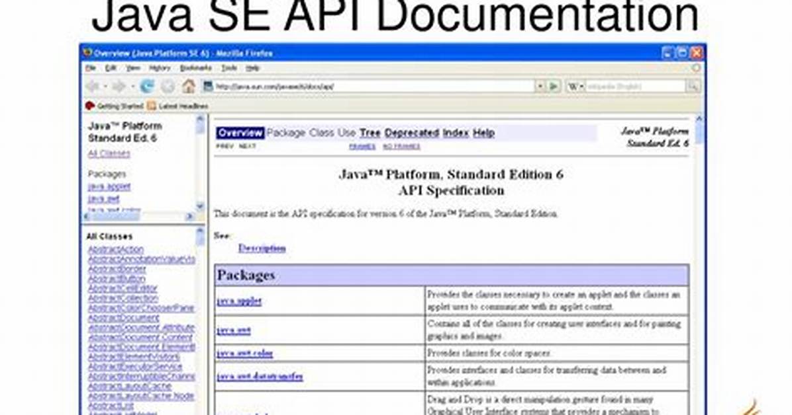The image size is (792, 415).
Task: Click the FRAMES link
Action: tap(362, 146)
